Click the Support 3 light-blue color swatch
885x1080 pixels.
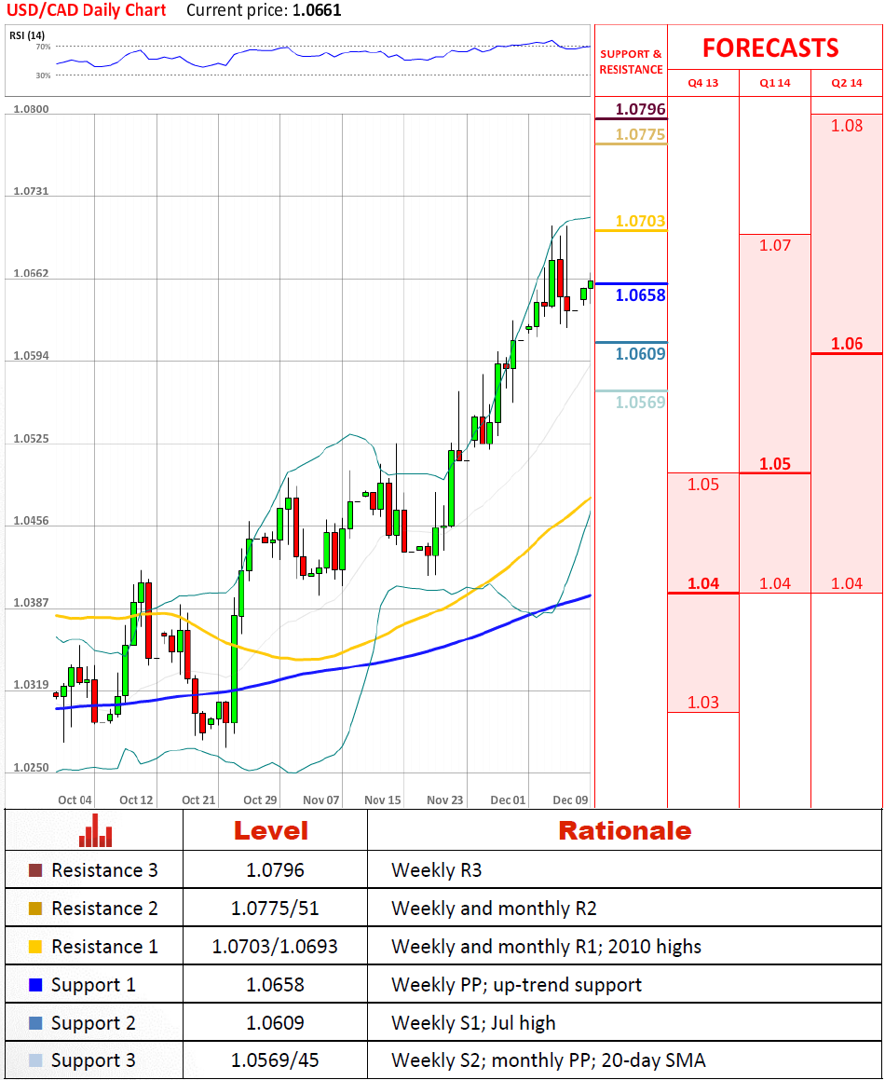pyautogui.click(x=35, y=1060)
